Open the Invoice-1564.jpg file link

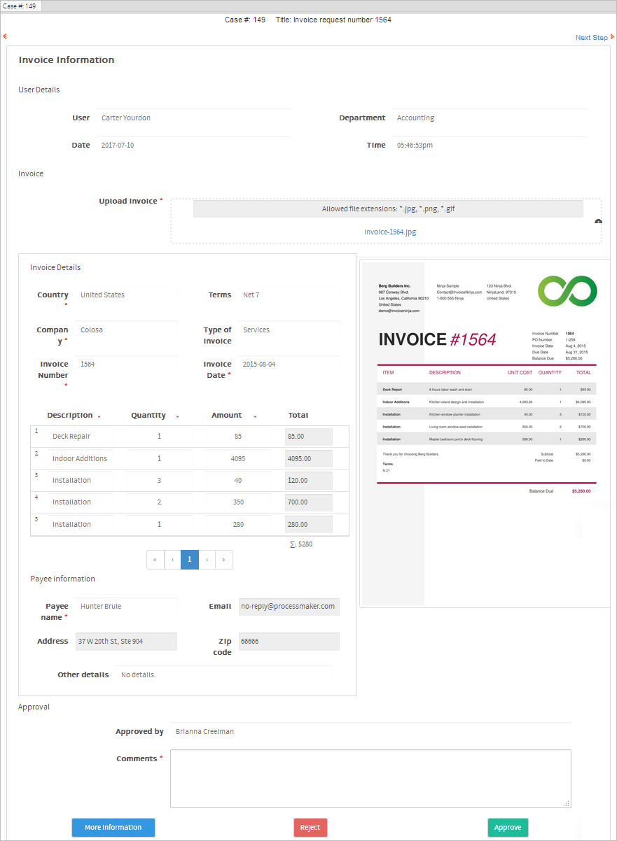[390, 232]
